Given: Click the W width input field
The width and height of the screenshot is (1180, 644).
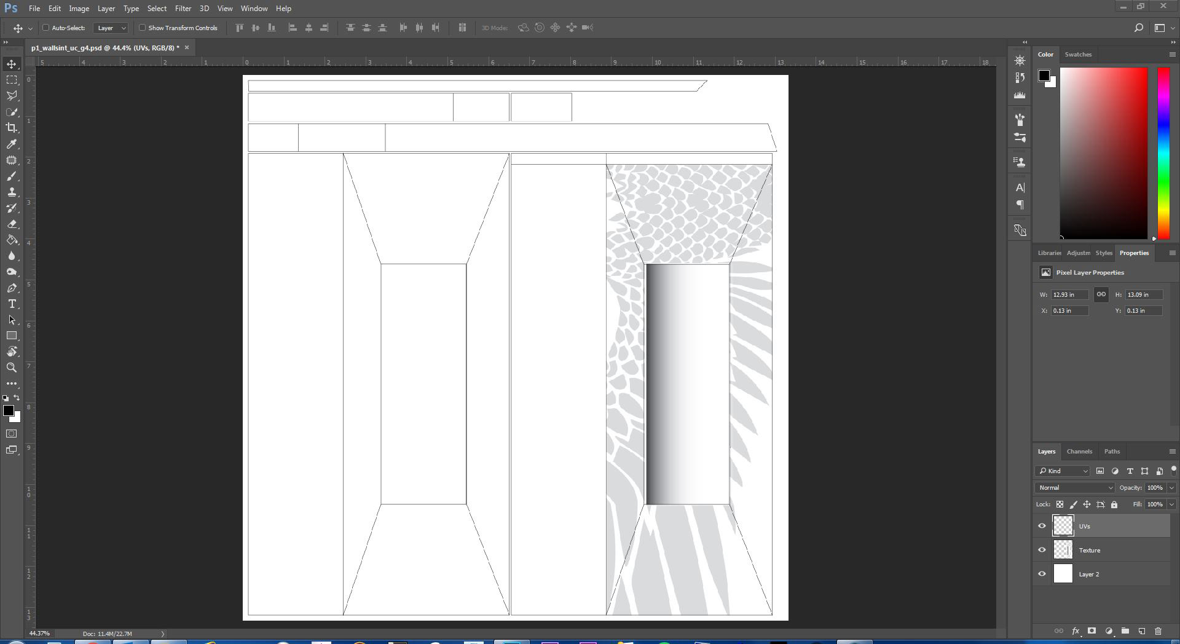Looking at the screenshot, I should (x=1069, y=295).
